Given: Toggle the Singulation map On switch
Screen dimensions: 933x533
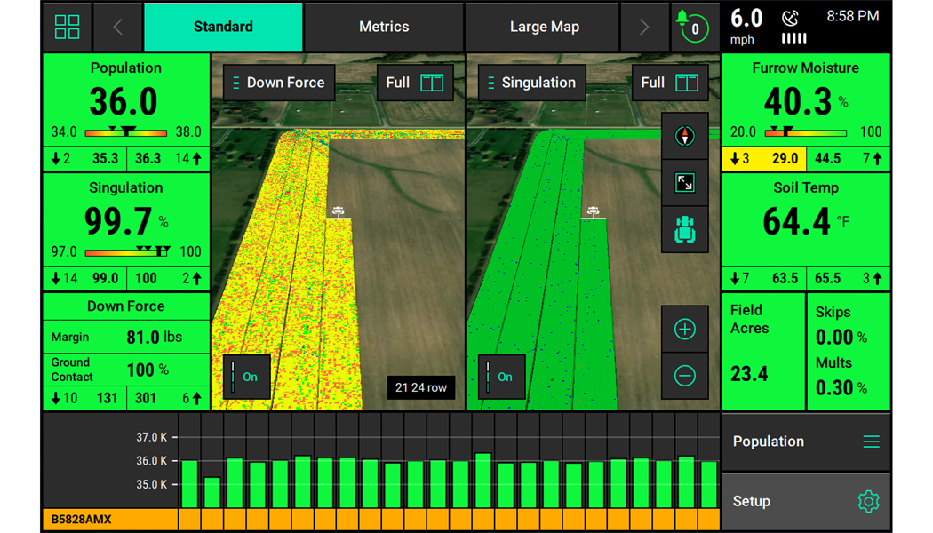Looking at the screenshot, I should (x=501, y=377).
